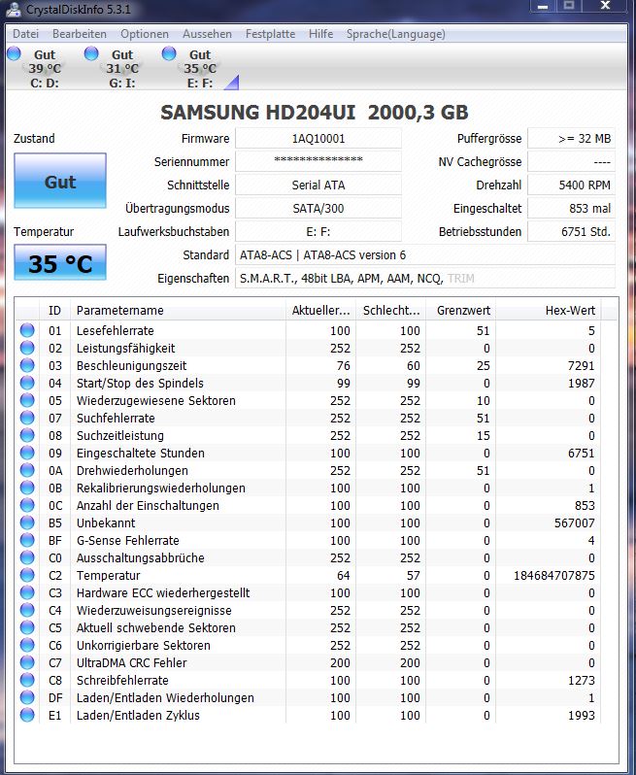
Task: Click the status icon for Laden/Entladen Wiederholungen
Action: (x=27, y=697)
